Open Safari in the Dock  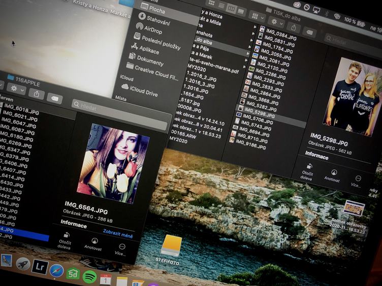[56, 270]
